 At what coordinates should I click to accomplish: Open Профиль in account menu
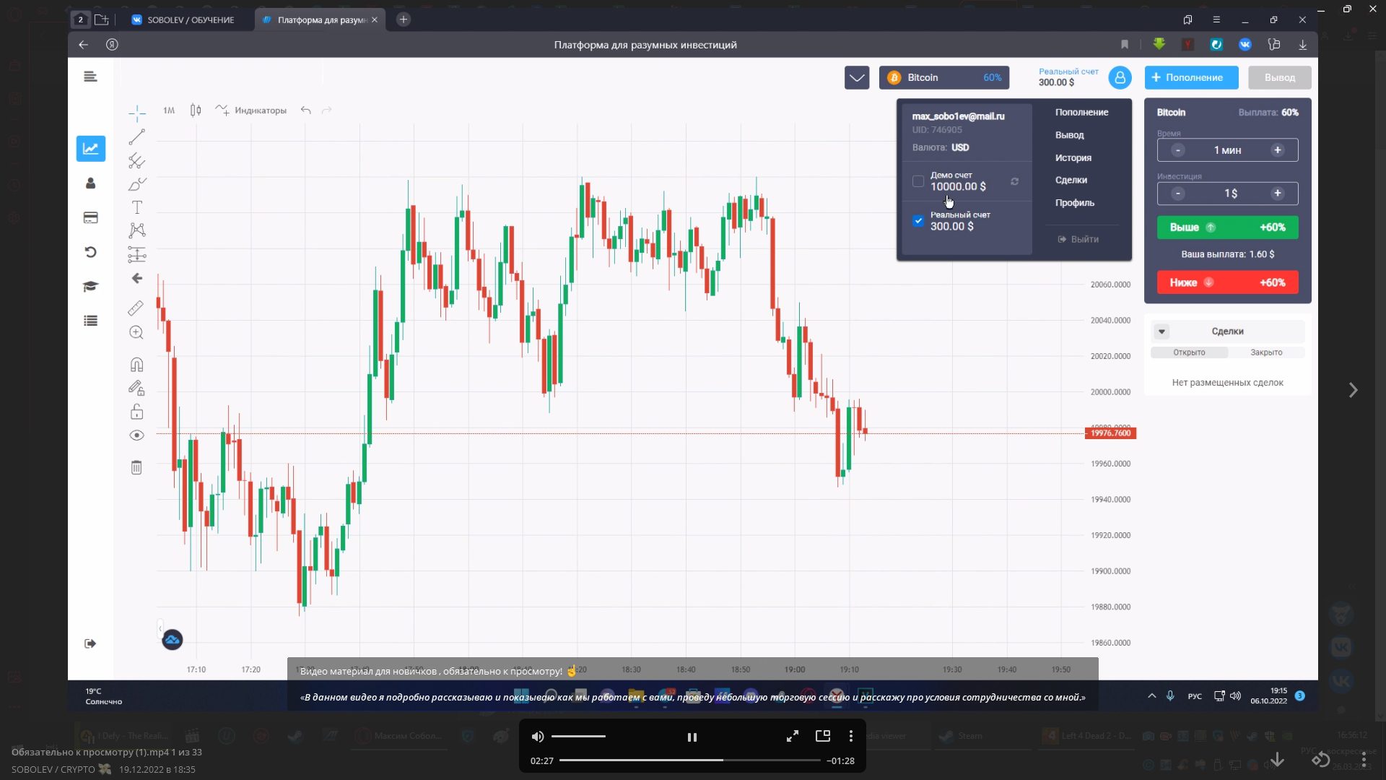(x=1074, y=203)
